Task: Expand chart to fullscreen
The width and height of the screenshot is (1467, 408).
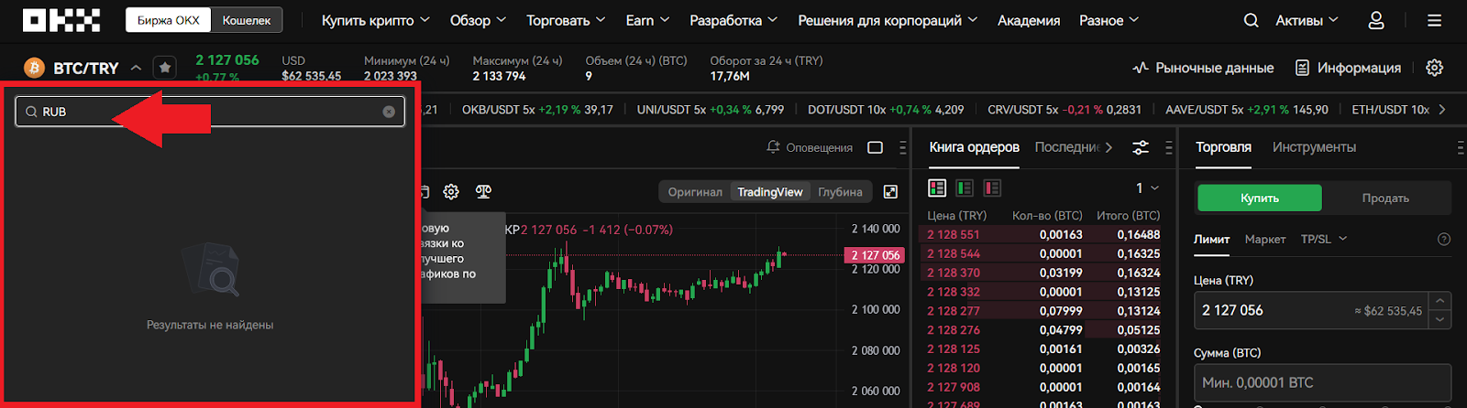Action: [x=890, y=191]
